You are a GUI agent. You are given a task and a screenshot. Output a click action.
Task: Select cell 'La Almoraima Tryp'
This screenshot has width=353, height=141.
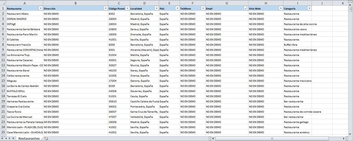click(25, 55)
